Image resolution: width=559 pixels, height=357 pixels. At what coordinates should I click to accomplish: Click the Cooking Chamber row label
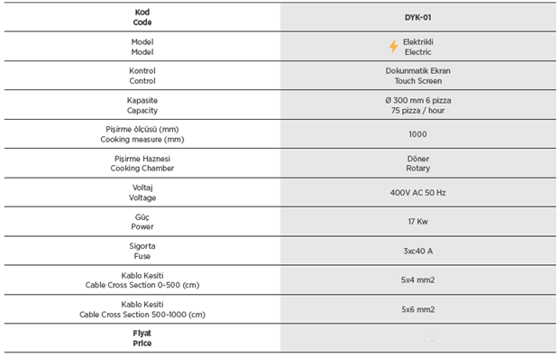pos(142,163)
